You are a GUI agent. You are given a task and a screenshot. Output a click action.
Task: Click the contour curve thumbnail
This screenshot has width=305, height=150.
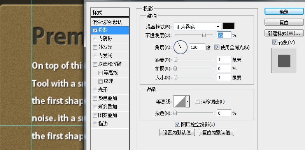[180, 102]
